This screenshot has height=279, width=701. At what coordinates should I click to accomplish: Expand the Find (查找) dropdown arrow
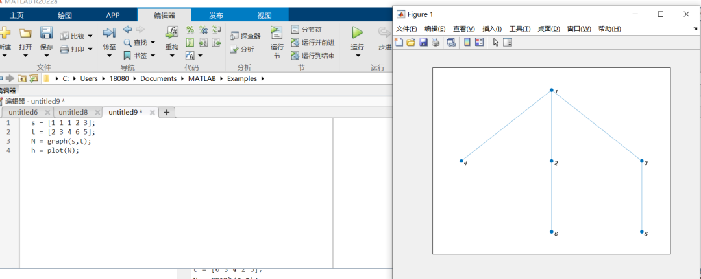pos(153,43)
